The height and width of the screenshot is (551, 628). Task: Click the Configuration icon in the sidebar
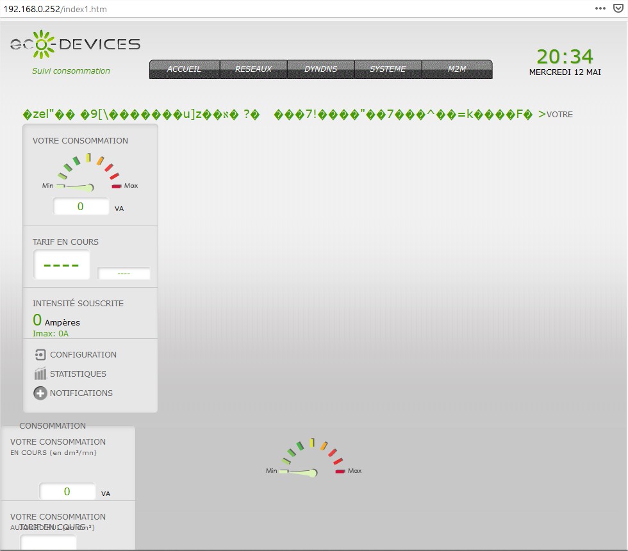click(x=40, y=354)
